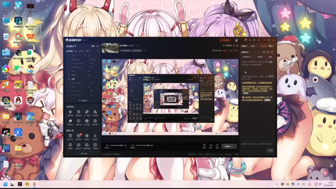The image size is (336, 189).
Task: Switch to the rightmost tab in danmaku panel
Action: point(270,57)
